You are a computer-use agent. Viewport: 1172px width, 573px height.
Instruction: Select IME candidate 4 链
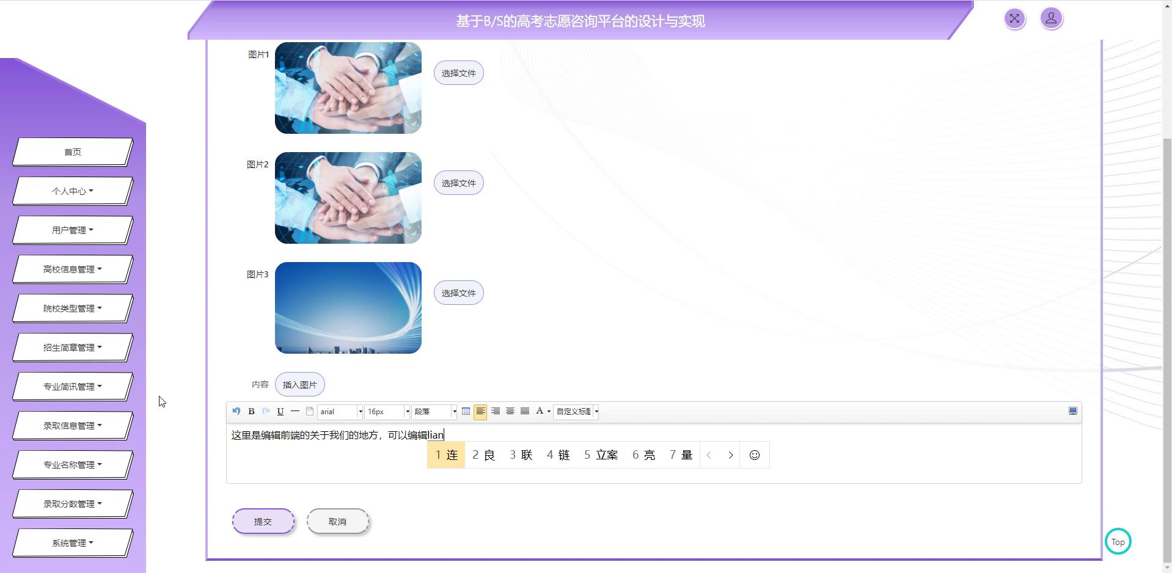(559, 455)
